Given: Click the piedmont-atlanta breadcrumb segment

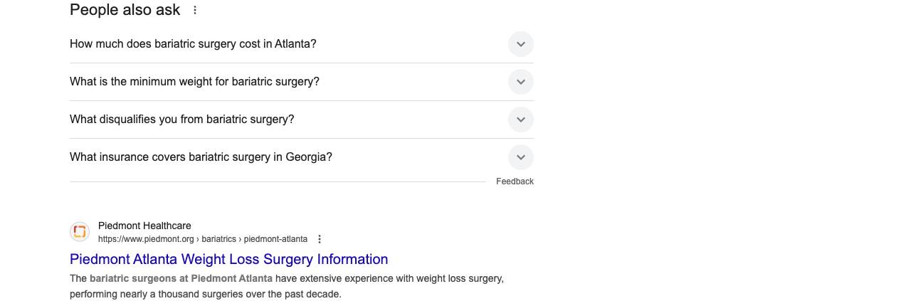Looking at the screenshot, I should [275, 239].
